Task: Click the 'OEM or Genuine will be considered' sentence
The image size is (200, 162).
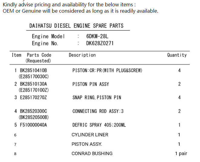Action: coord(80,11)
